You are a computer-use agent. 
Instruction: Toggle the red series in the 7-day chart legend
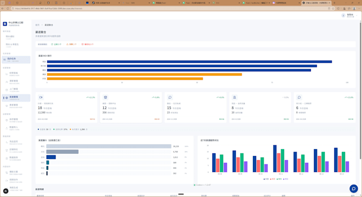(273, 179)
